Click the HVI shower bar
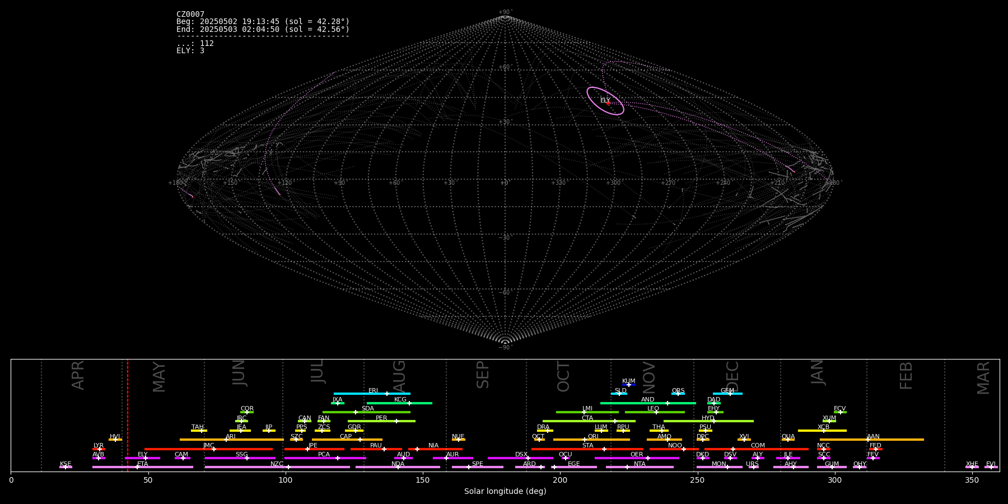 click(x=115, y=440)
